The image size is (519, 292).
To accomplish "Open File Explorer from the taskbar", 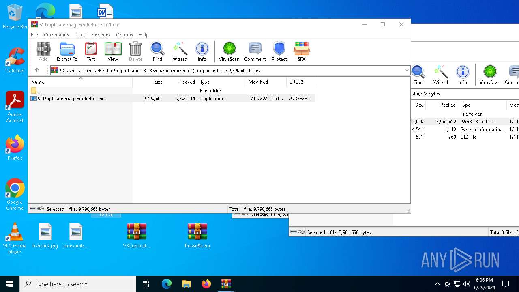I will click(x=186, y=284).
